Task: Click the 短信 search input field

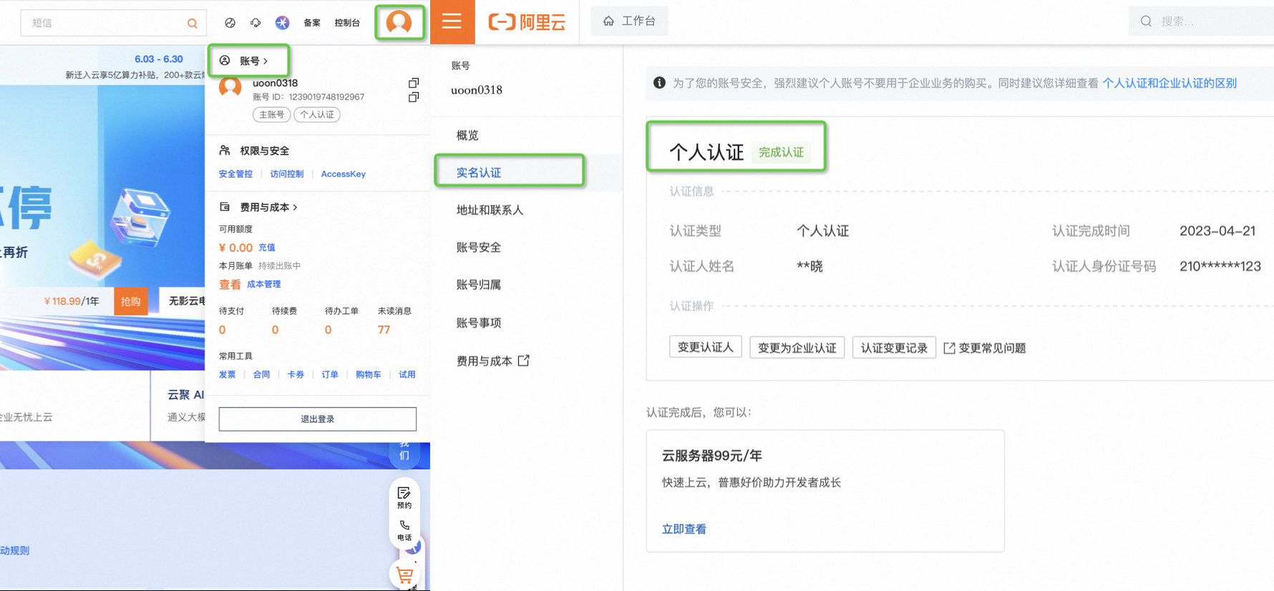Action: [104, 23]
